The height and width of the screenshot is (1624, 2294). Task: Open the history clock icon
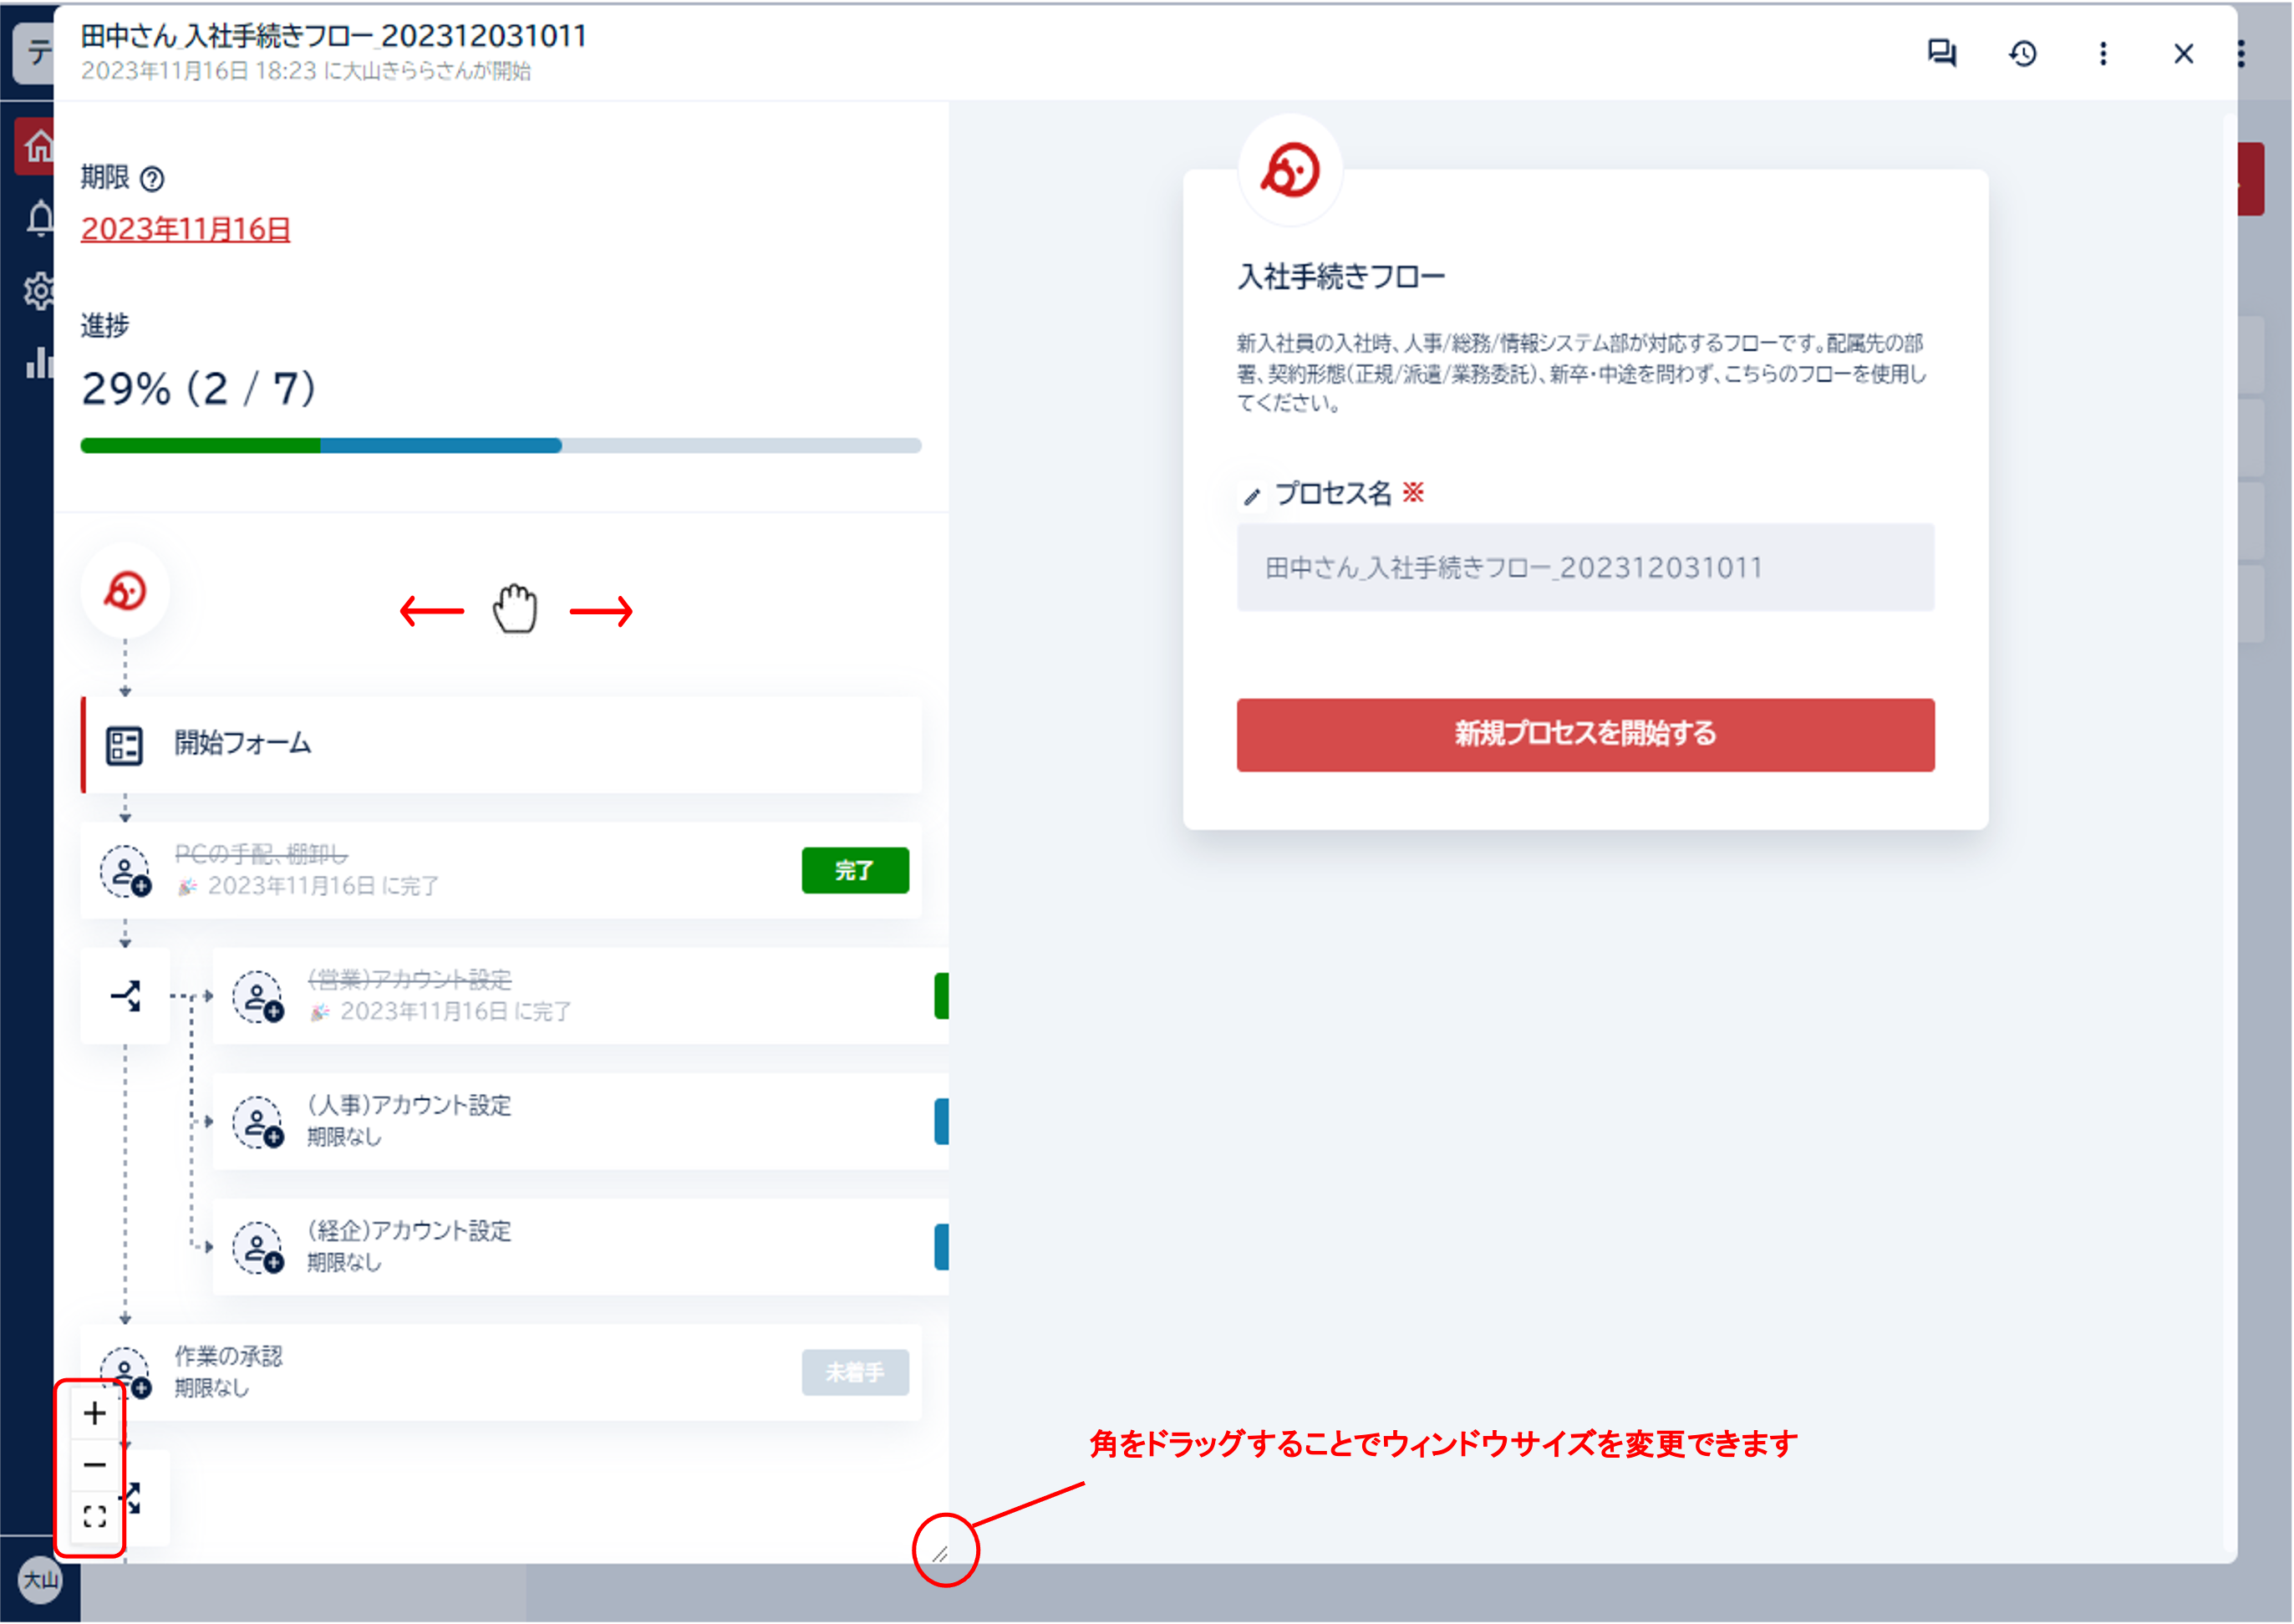point(2023,53)
